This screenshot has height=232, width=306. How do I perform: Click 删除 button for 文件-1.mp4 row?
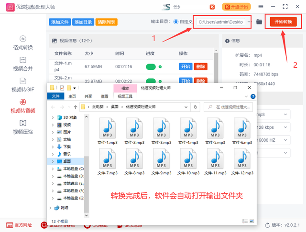[201, 67]
